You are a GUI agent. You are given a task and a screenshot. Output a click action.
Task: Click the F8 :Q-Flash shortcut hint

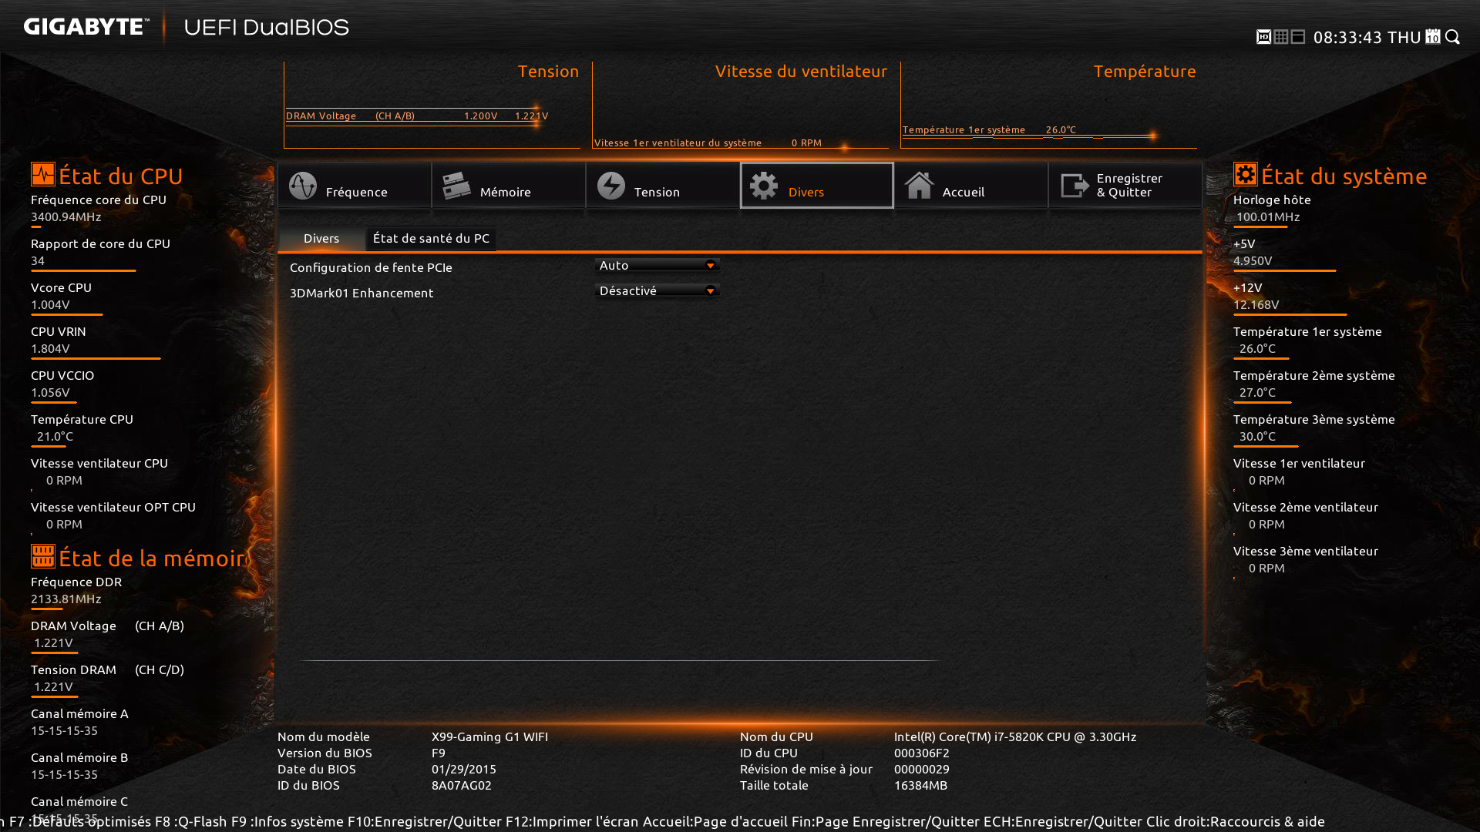191,821
